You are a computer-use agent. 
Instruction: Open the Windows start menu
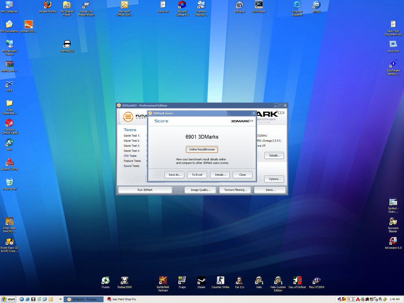pyautogui.click(x=8, y=299)
